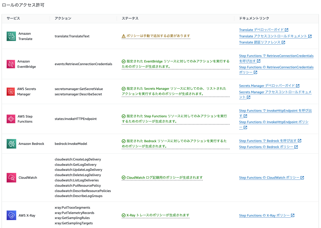
Task: Click external-link icon after Step Functions の Bedrock ポリシー
Action: [x=296, y=147]
